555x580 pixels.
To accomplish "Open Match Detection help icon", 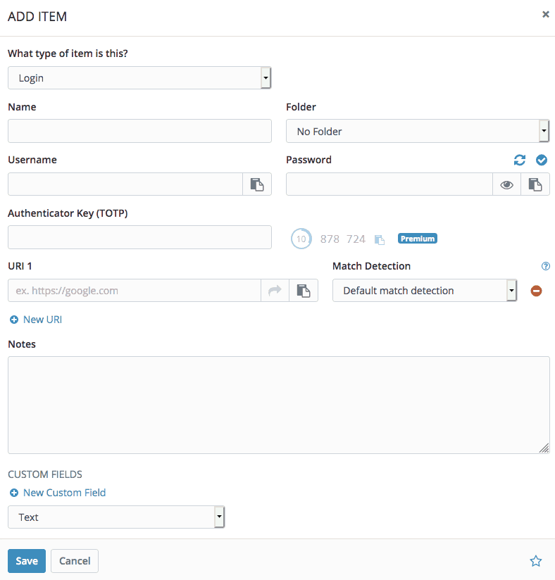I will [x=545, y=266].
